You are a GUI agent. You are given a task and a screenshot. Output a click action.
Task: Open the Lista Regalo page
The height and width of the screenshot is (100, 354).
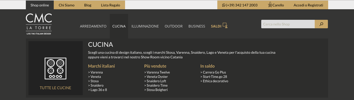point(109,5)
